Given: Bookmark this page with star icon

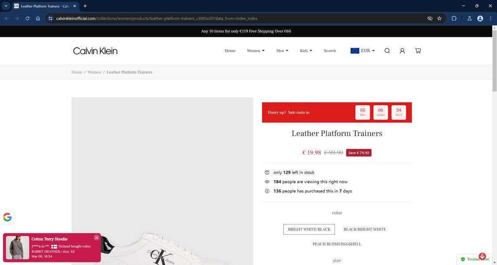Looking at the screenshot, I should tap(439, 18).
